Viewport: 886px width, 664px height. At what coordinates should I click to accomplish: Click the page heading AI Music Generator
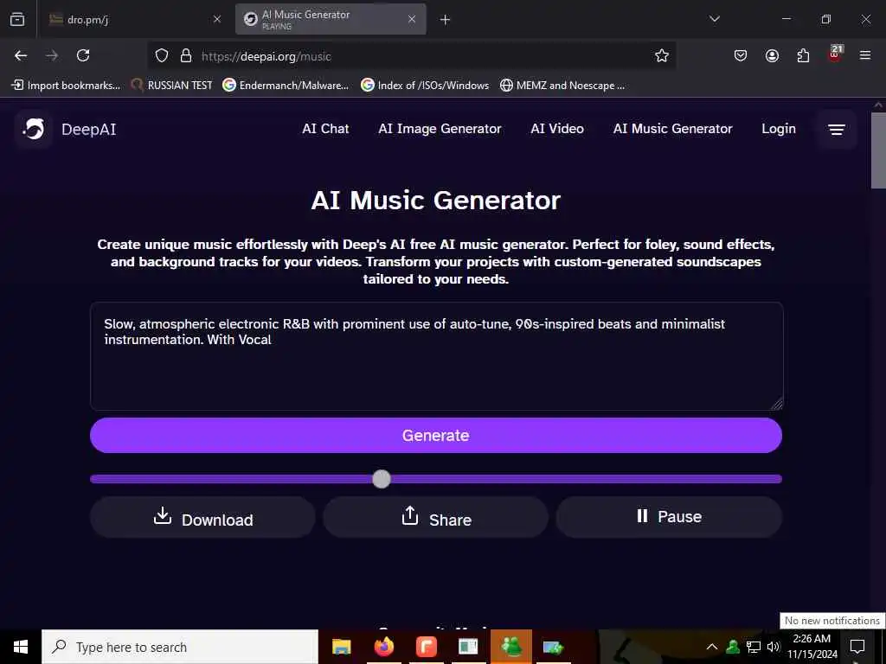[x=436, y=201]
